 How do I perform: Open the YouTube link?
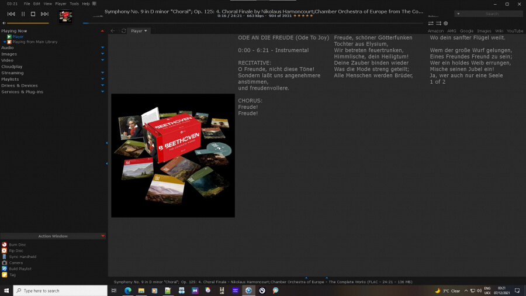[x=515, y=31]
